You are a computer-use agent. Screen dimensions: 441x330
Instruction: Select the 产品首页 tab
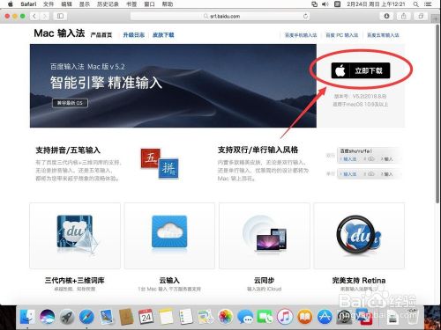tap(101, 35)
